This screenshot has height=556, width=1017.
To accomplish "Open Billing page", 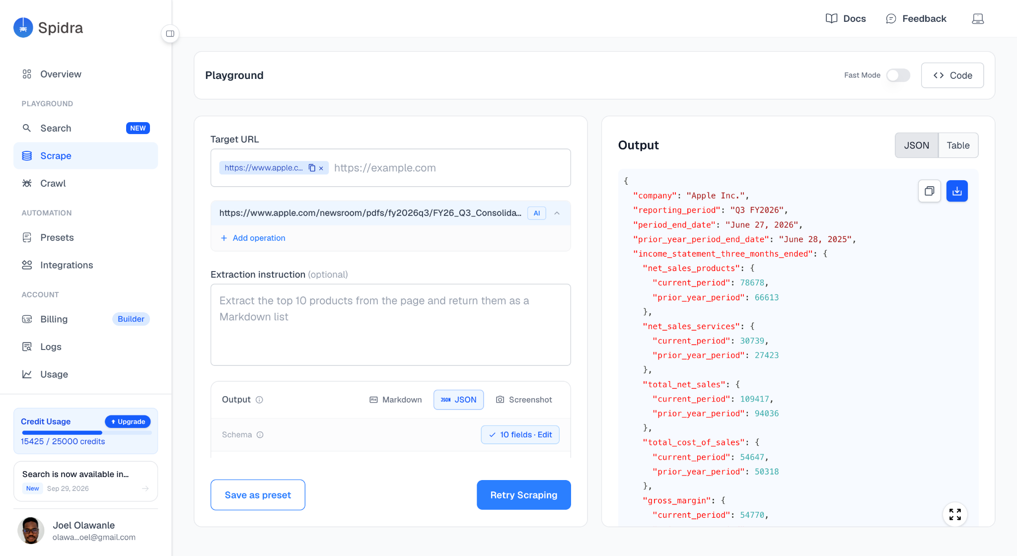I will [85, 319].
